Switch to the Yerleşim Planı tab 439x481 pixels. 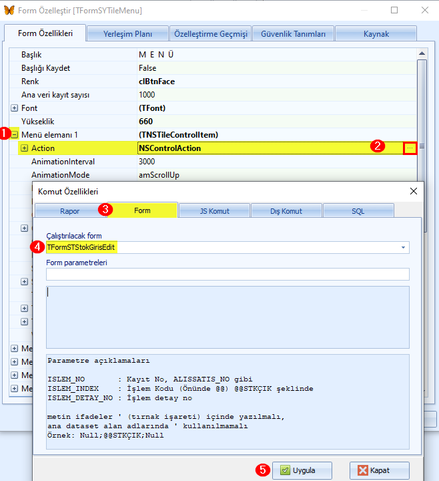click(127, 33)
